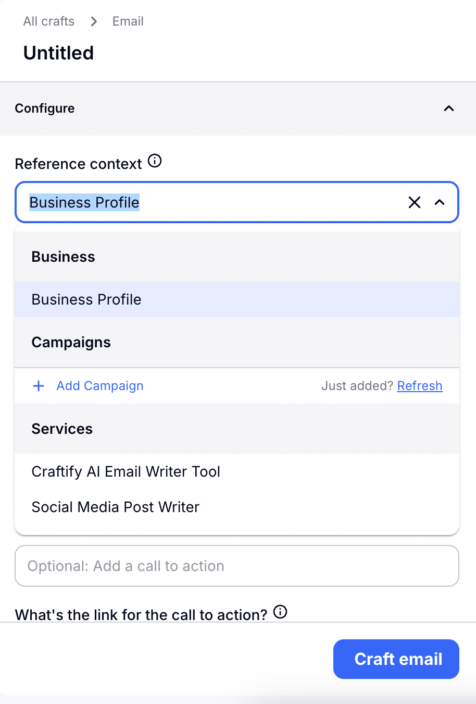Click the Configure section header label
The image size is (476, 704).
(45, 108)
